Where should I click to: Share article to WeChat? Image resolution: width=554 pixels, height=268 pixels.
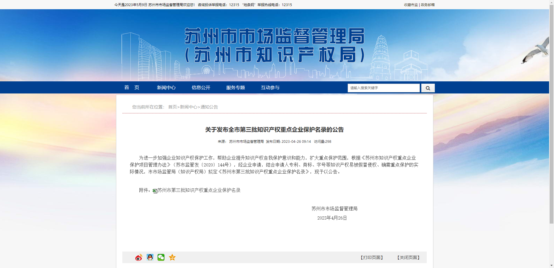161,257
